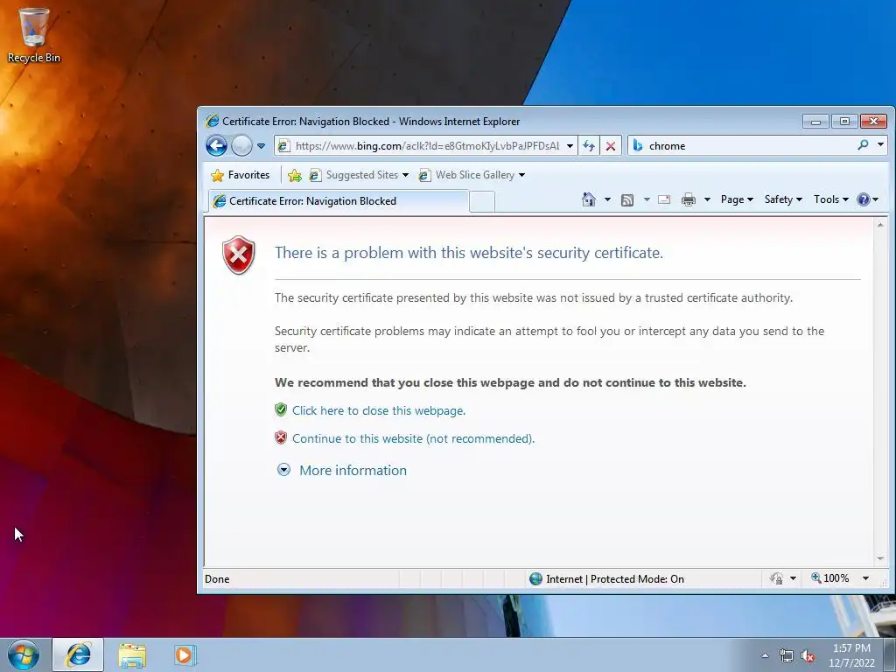Print the page with printer icon

(x=689, y=199)
